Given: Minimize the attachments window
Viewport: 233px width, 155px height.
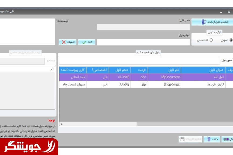Looking at the screenshot, I should [x=221, y=12].
